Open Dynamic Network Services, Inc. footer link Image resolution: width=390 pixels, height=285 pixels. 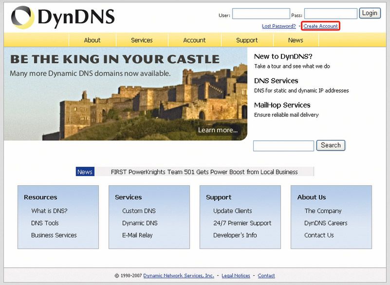pyautogui.click(x=179, y=276)
